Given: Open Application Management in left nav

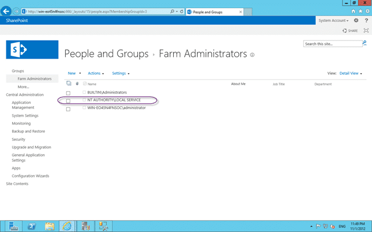Looking at the screenshot, I should [23, 105].
